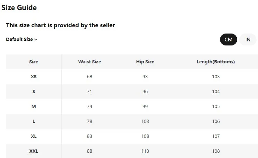The width and height of the screenshot is (258, 158).
Task: Click length value 106 in L row
Action: [216, 121]
